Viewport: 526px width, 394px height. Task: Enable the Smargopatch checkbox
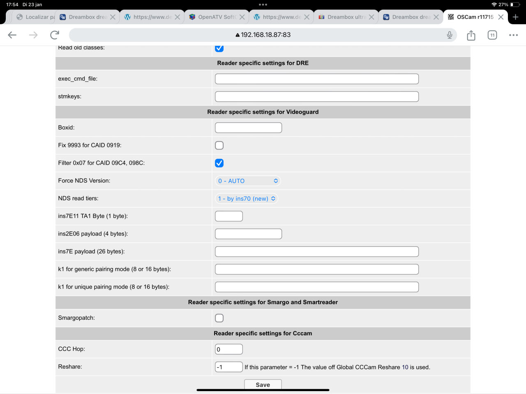pyautogui.click(x=219, y=318)
